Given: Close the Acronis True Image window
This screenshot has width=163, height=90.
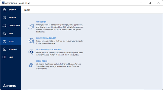Looking at the screenshot, I should coord(158,3).
